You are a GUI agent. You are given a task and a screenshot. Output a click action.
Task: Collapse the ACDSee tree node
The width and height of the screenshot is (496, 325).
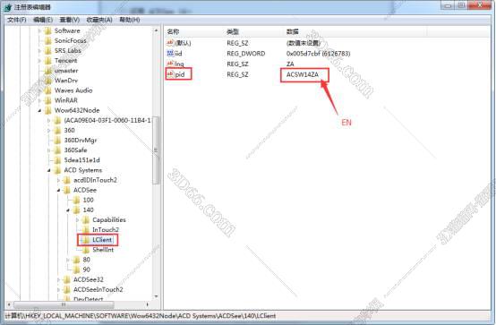click(x=58, y=191)
